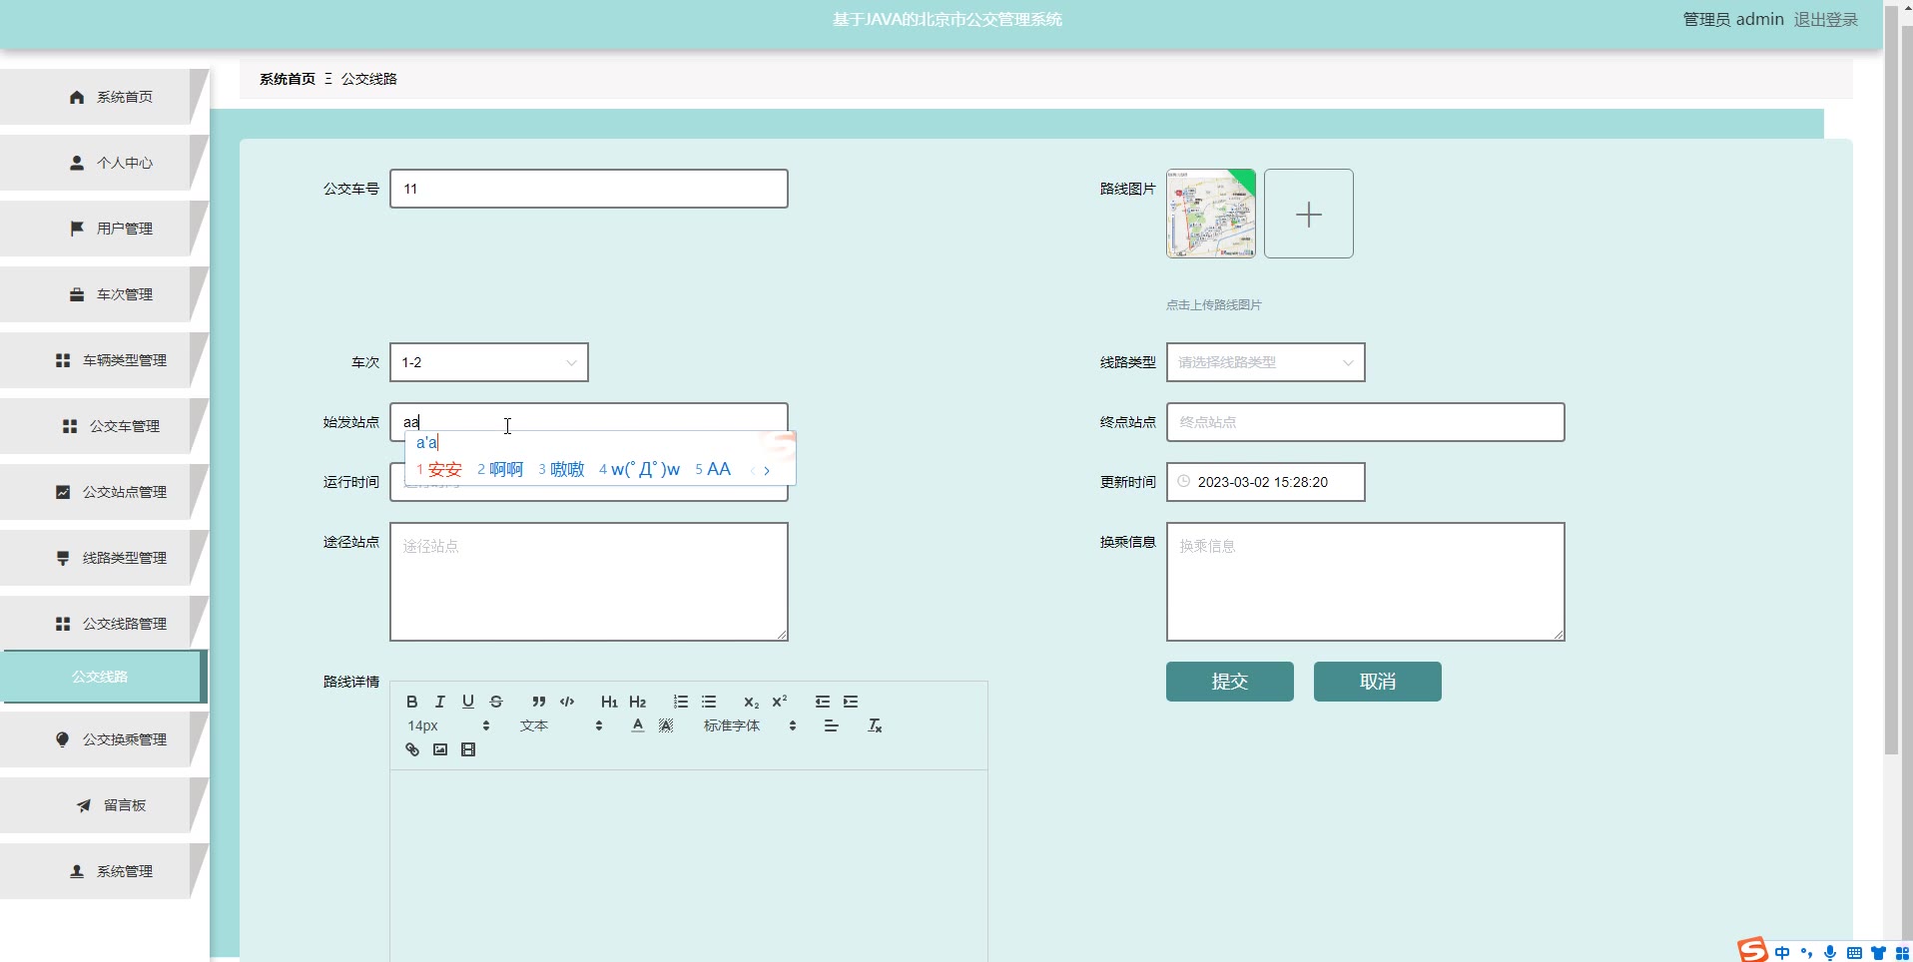Click the uploaded route map thumbnail
1913x962 pixels.
pos(1210,214)
